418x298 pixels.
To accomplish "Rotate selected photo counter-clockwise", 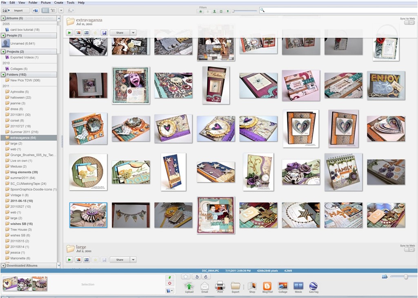I will (x=197, y=277).
